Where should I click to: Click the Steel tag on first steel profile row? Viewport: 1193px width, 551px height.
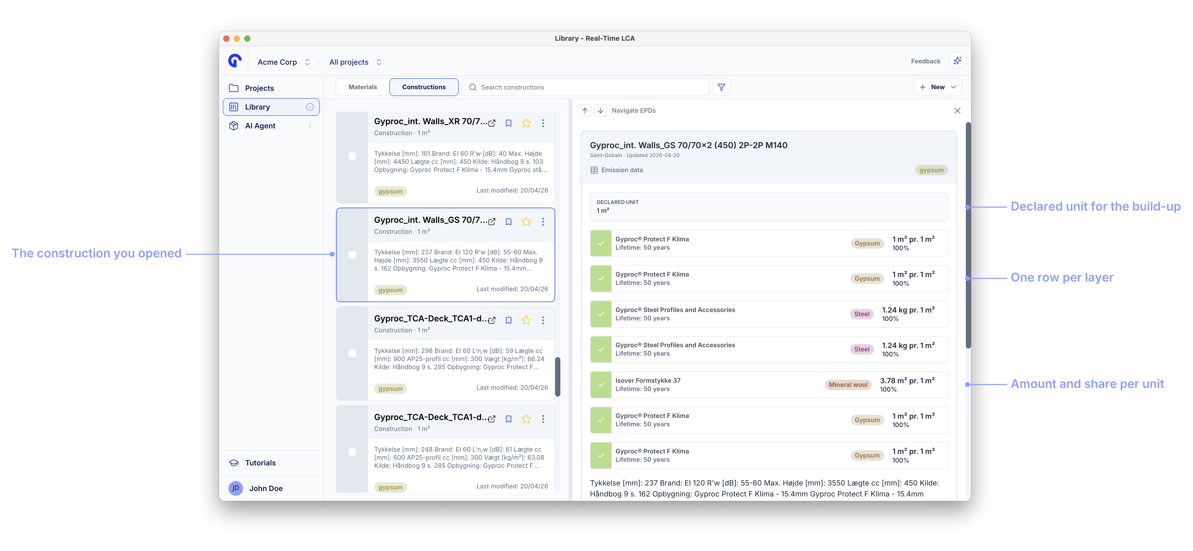861,314
